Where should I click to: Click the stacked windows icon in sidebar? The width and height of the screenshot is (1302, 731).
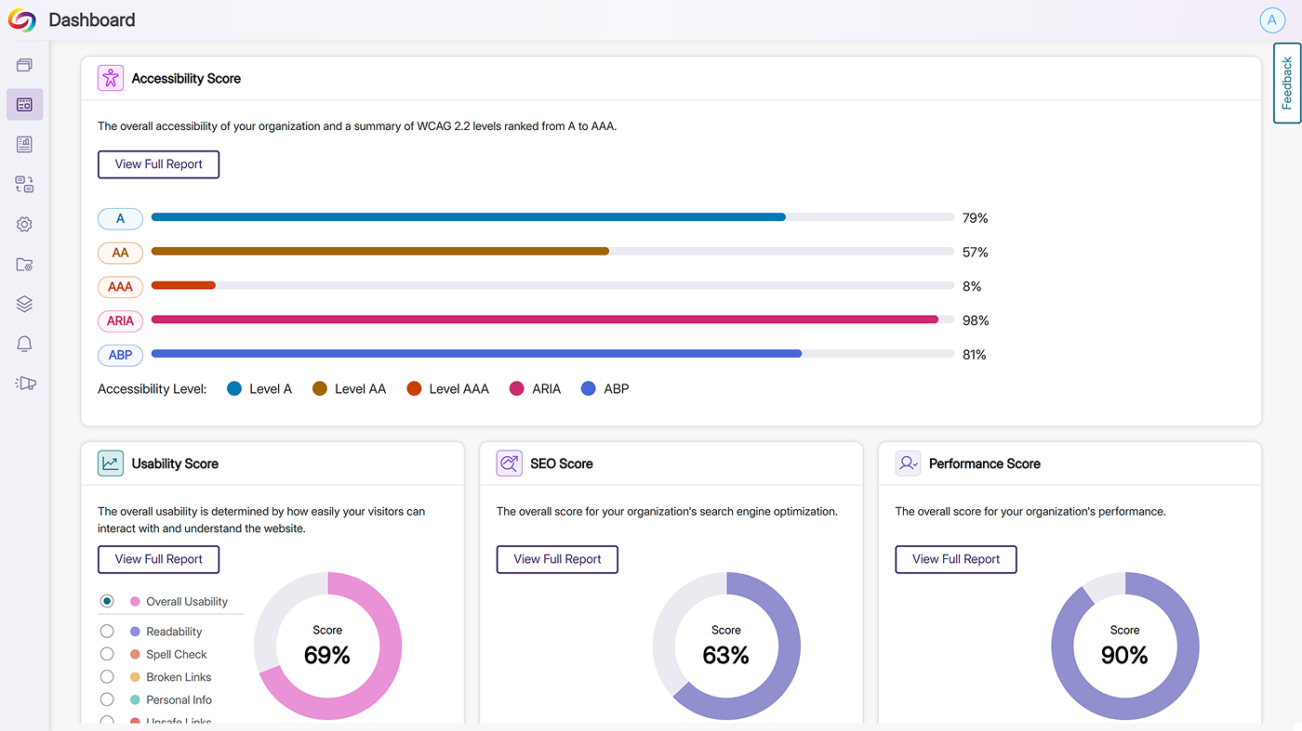pyautogui.click(x=24, y=65)
